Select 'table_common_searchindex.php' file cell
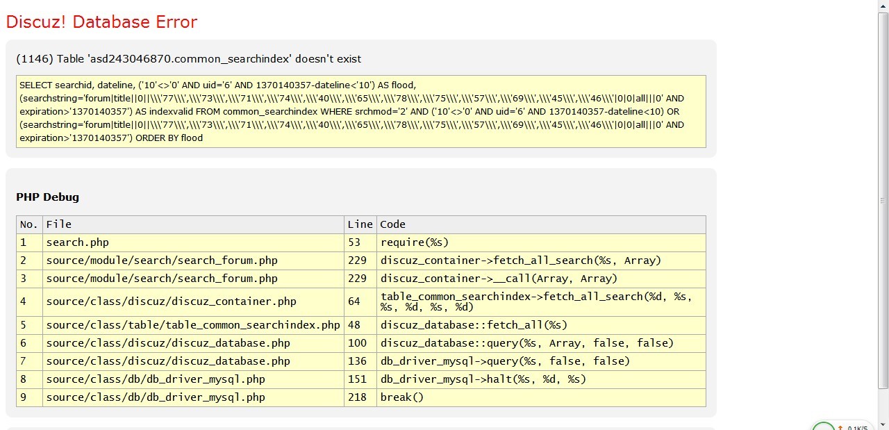 pyautogui.click(x=193, y=325)
